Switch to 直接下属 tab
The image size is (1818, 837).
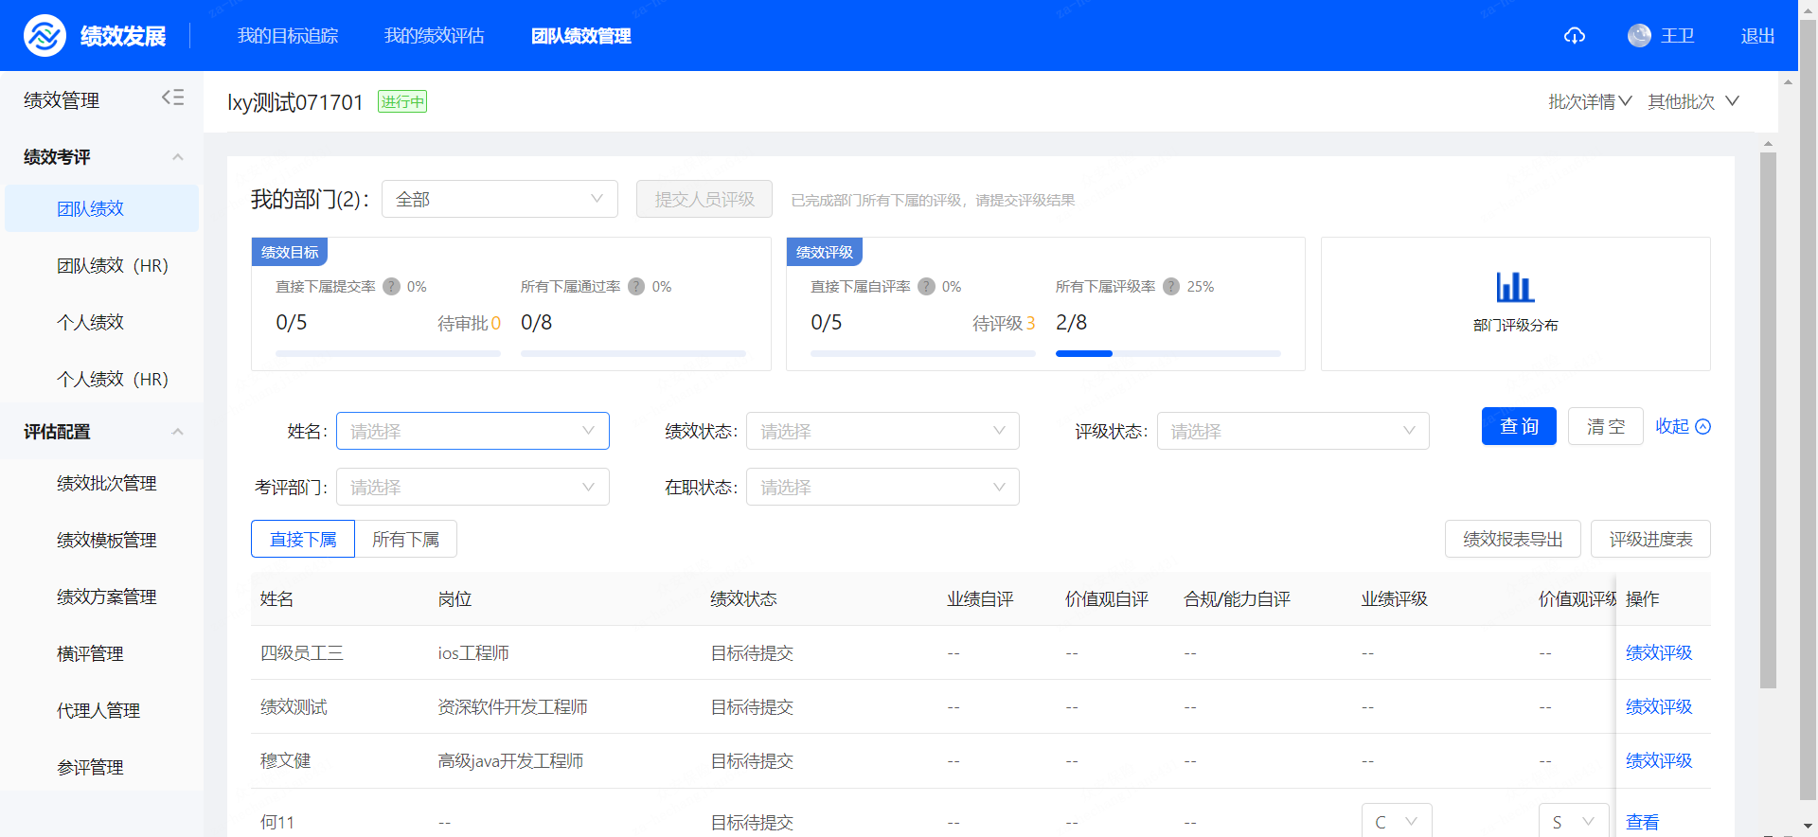[x=303, y=539]
